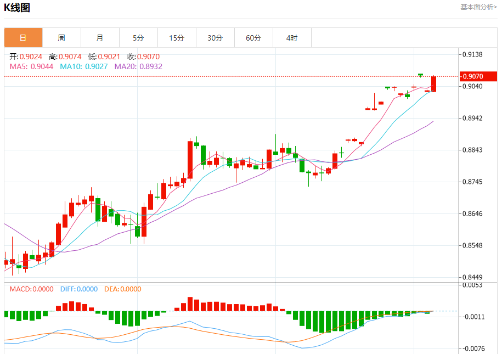Click the 0.8942 price axis label
Image resolution: width=502 pixels, height=354 pixels.
(x=472, y=118)
